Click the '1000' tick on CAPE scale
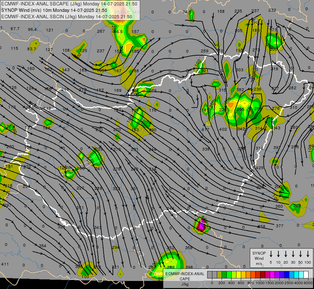Viewport: 314px width, 289px height. coord(260,283)
